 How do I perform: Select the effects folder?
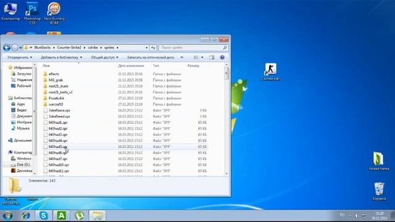54,74
